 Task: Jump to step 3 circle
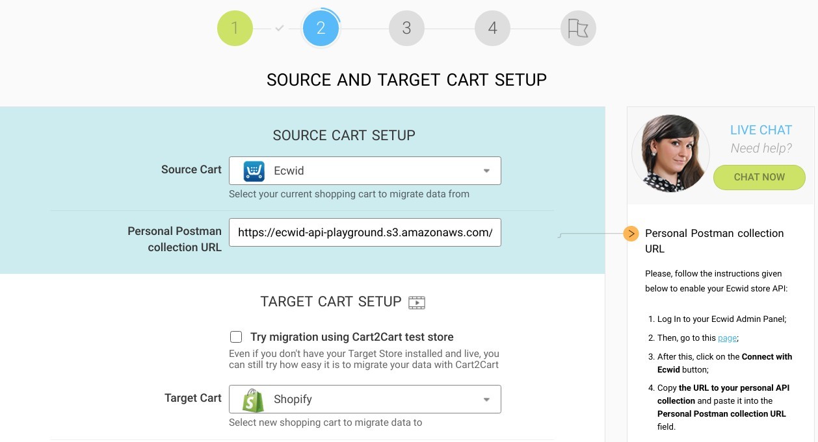406,29
